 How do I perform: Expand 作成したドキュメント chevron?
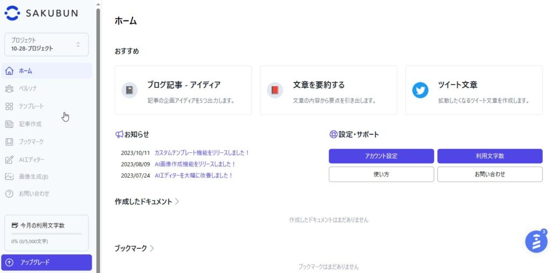tap(177, 201)
